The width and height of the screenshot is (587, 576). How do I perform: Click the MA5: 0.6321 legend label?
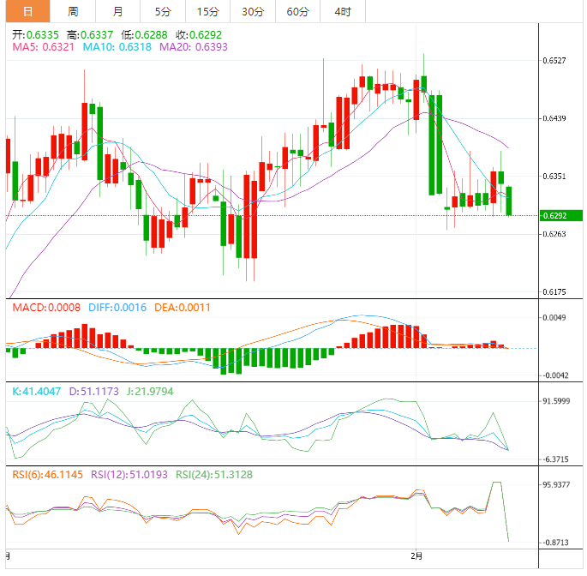[43, 47]
